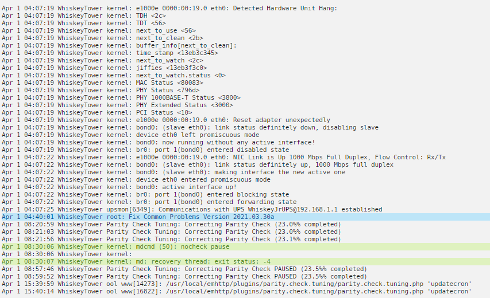Click the PCI Status 10 line
This screenshot has width=490, height=298.
click(x=97, y=112)
